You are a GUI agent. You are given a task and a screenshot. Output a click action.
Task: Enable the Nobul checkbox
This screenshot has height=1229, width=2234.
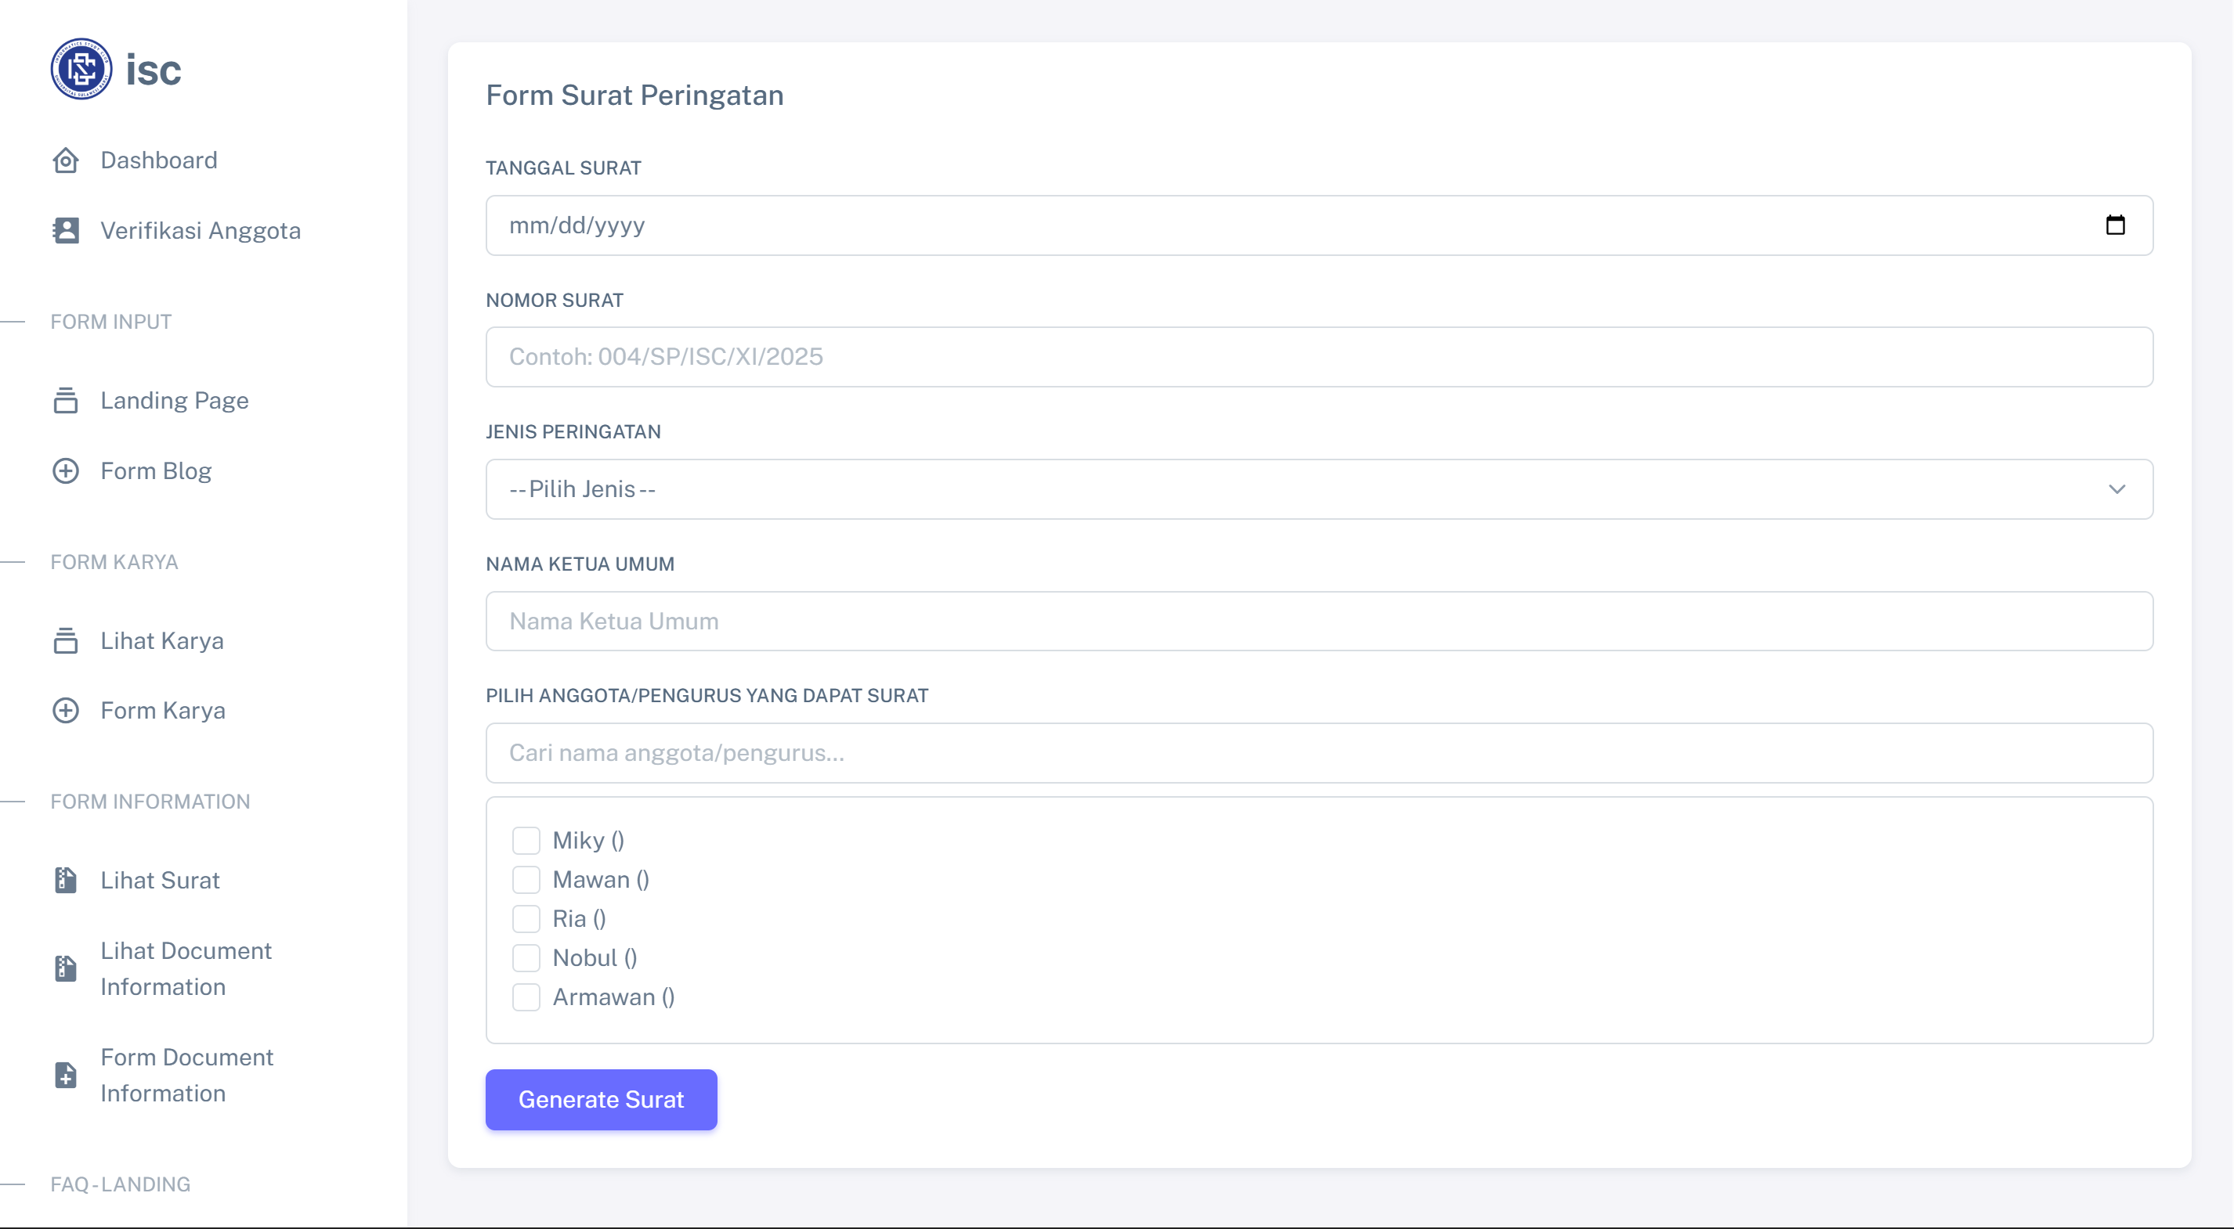(526, 957)
